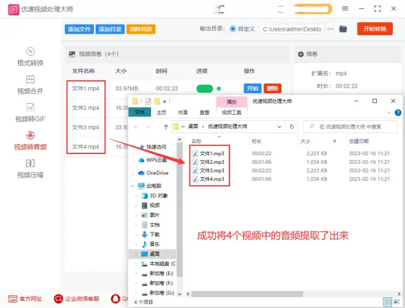Click the Explorer help question mark icon
405x308 pixels.
398,112
